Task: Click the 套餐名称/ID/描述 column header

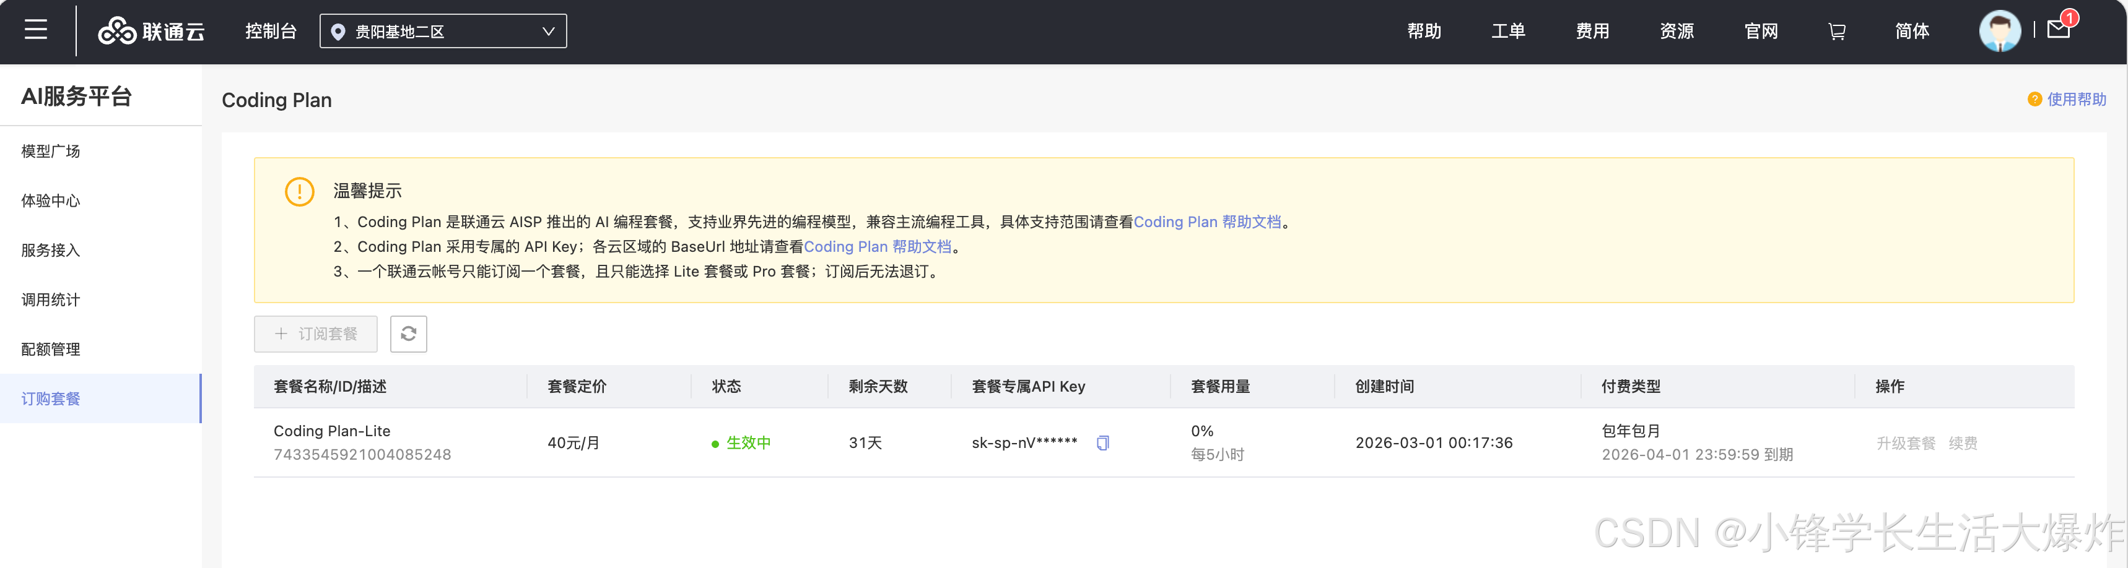Action: (331, 386)
